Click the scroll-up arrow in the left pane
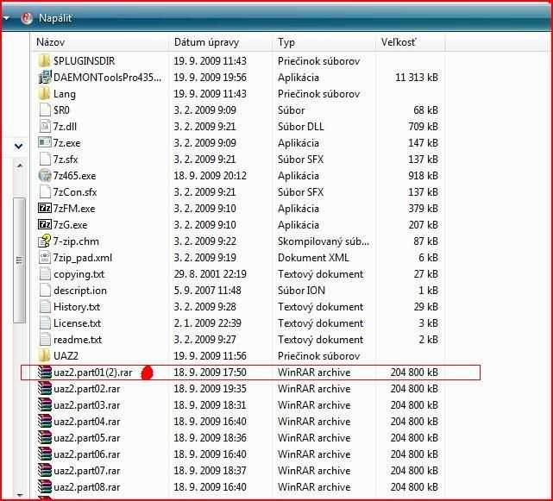Image resolution: width=553 pixels, height=501 pixels. (x=20, y=166)
